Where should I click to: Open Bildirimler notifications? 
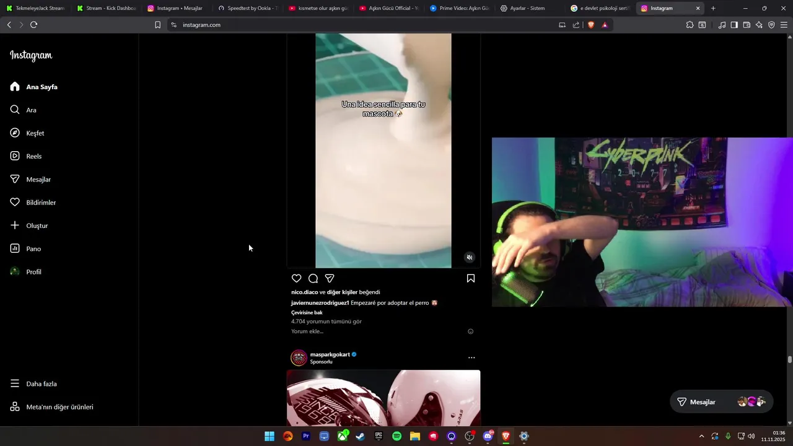33,203
